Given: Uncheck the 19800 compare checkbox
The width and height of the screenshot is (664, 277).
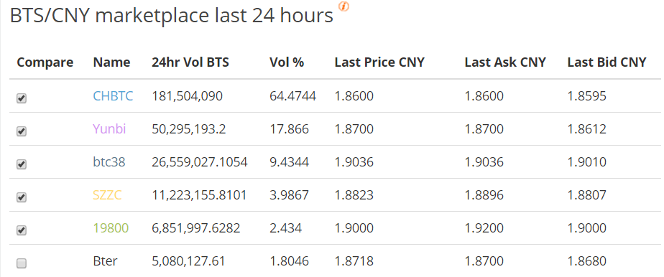Looking at the screenshot, I should pos(21,230).
